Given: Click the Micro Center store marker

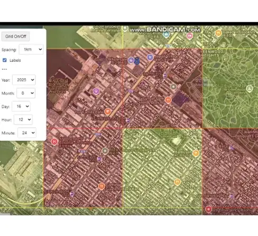Looking at the screenshot, I should point(166,34).
